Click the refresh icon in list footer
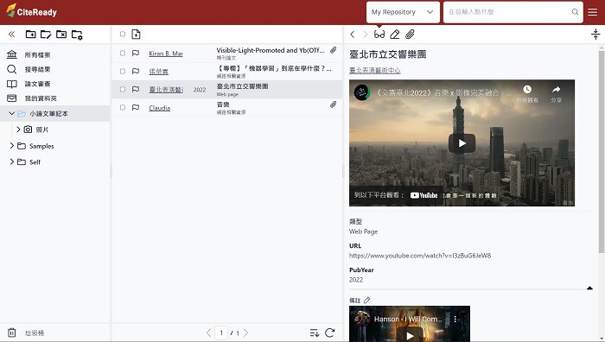 329,332
